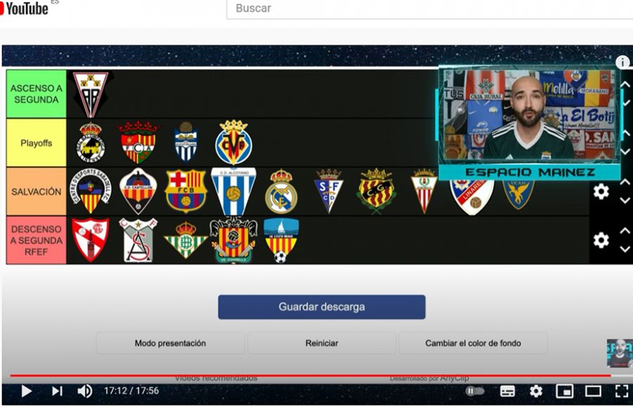Toggle the autoplay switch
The width and height of the screenshot is (633, 407).
[x=475, y=391]
